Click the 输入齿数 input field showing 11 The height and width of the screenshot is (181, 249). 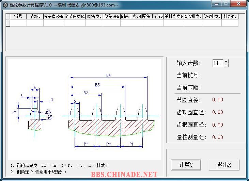coord(218,63)
